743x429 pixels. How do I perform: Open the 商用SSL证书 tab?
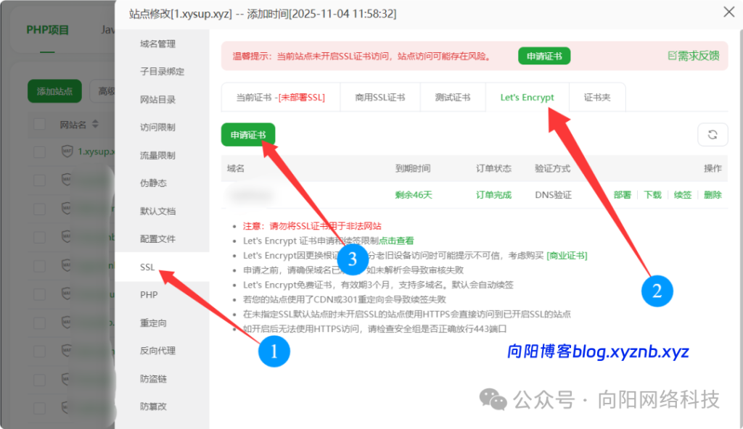coord(379,98)
